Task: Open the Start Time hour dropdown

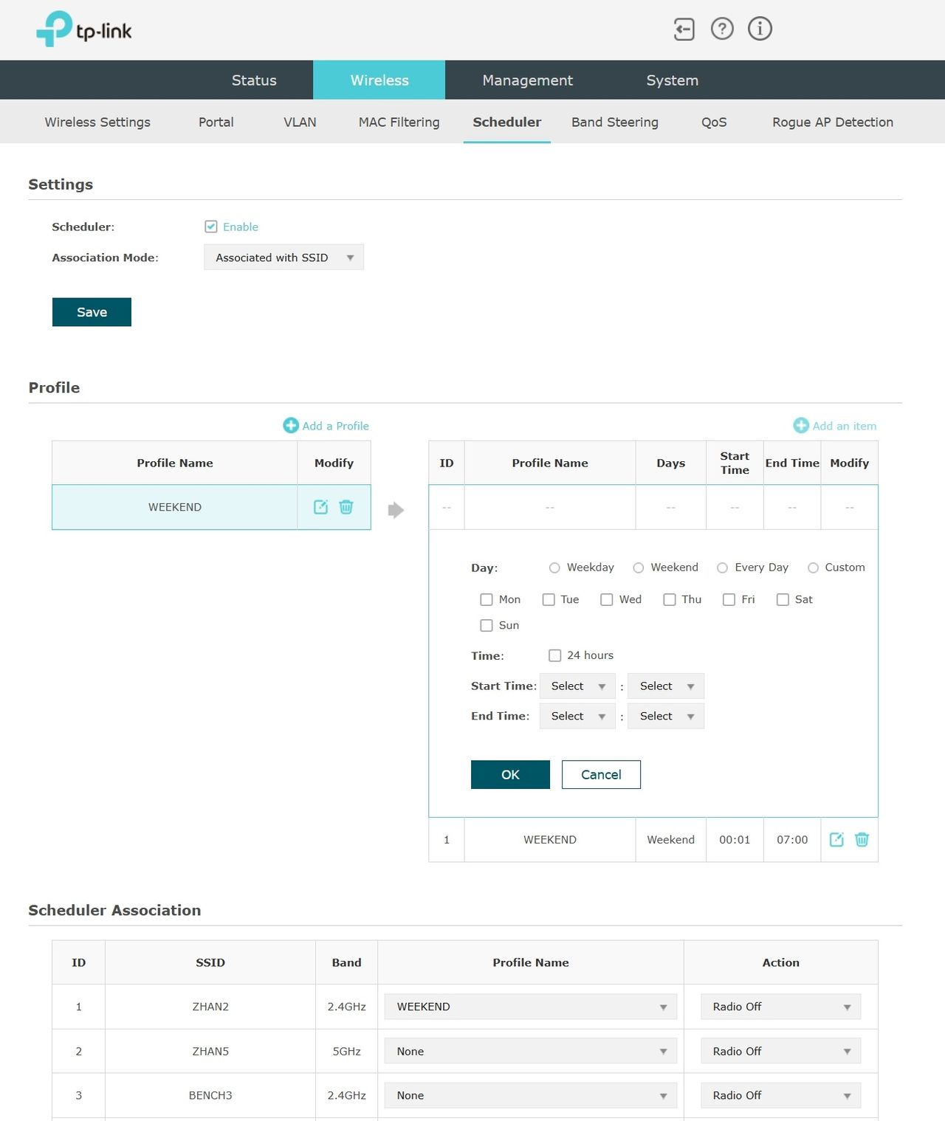Action: click(577, 686)
